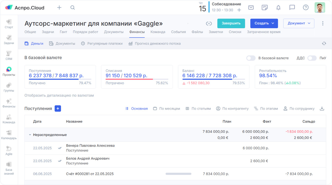Open the 'Создать' dropdown button

[264, 23]
